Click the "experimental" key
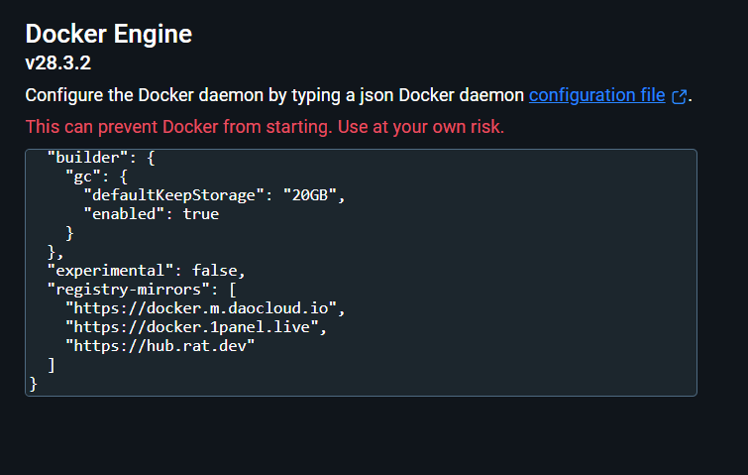748x475 pixels. pos(110,271)
